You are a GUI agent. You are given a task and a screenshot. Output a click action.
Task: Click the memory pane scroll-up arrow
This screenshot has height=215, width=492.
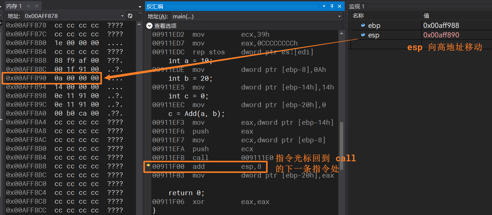pyautogui.click(x=139, y=23)
